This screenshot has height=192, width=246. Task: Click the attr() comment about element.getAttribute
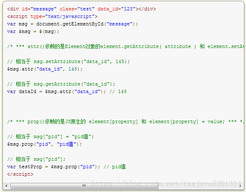126,47
